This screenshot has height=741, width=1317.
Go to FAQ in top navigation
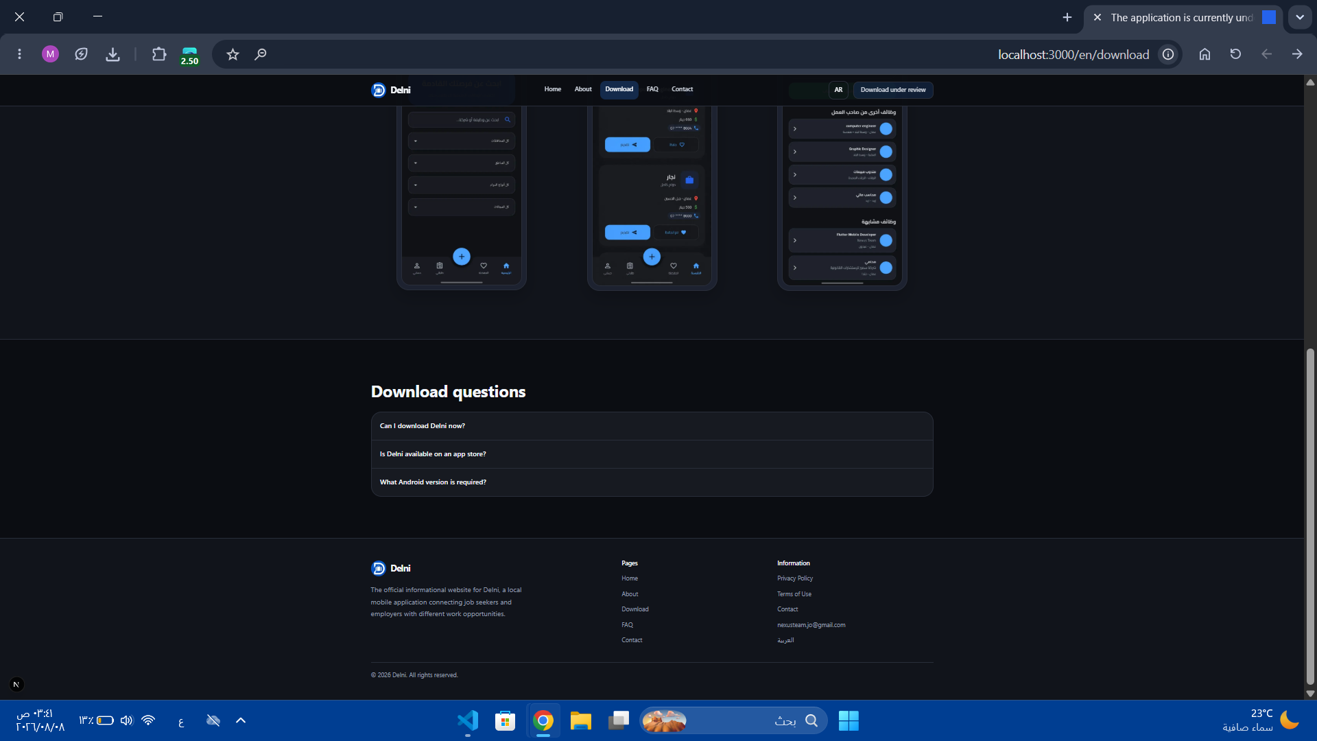(x=652, y=89)
